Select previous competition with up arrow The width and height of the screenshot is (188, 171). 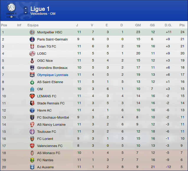click(26, 8)
